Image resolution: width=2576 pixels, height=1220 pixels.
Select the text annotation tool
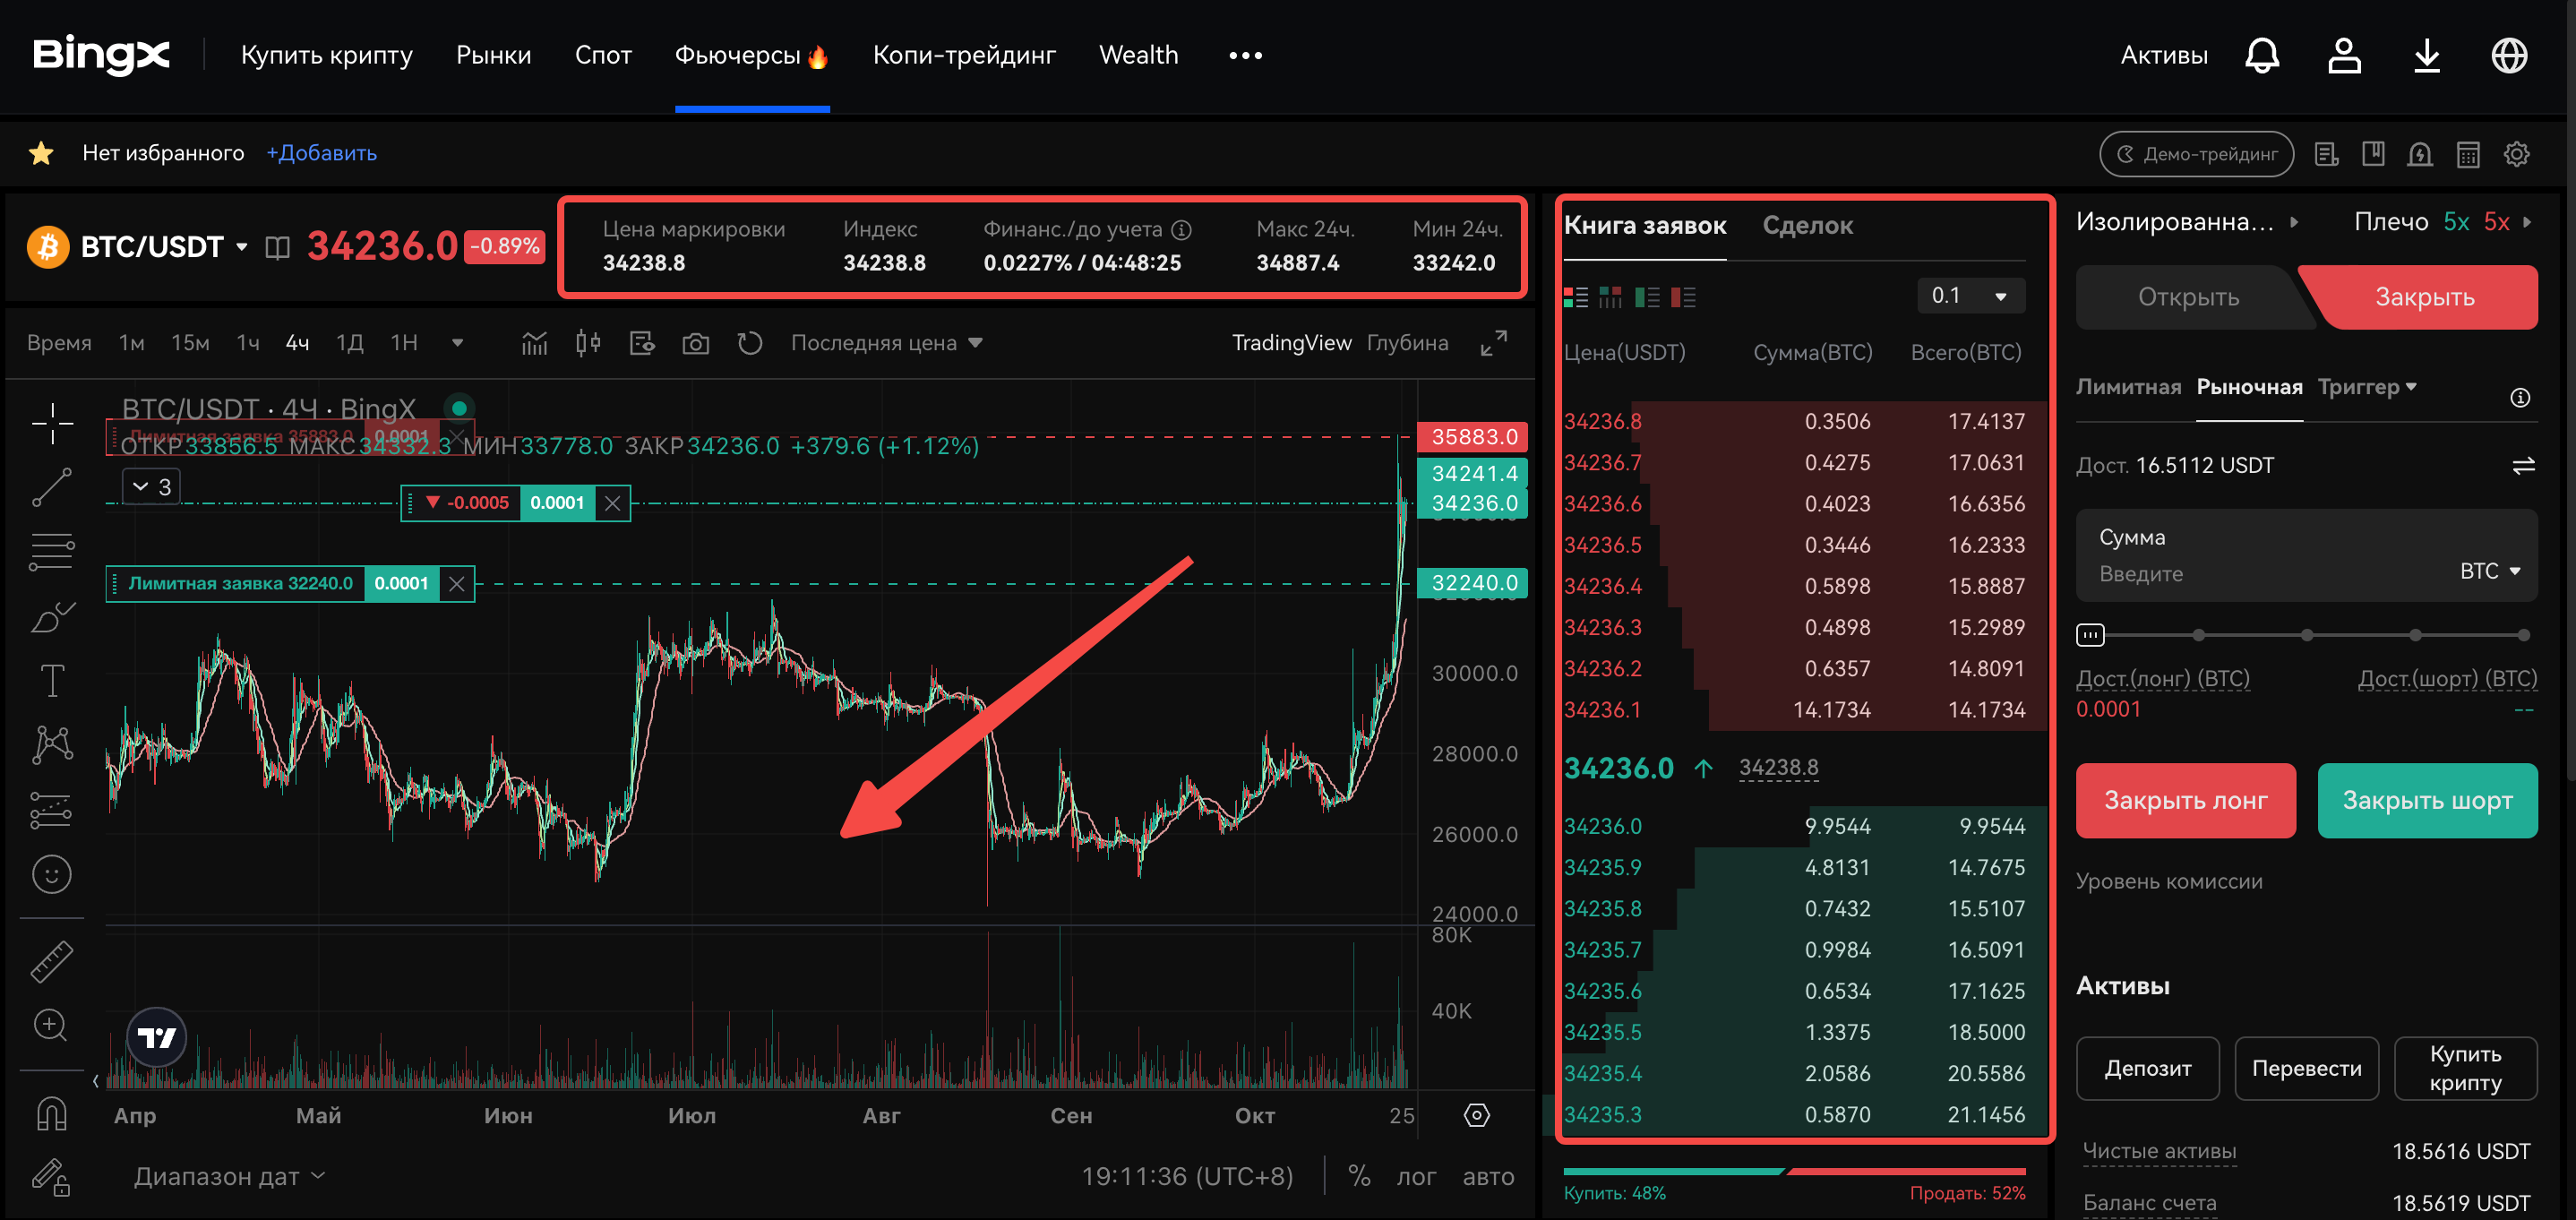pyautogui.click(x=51, y=681)
